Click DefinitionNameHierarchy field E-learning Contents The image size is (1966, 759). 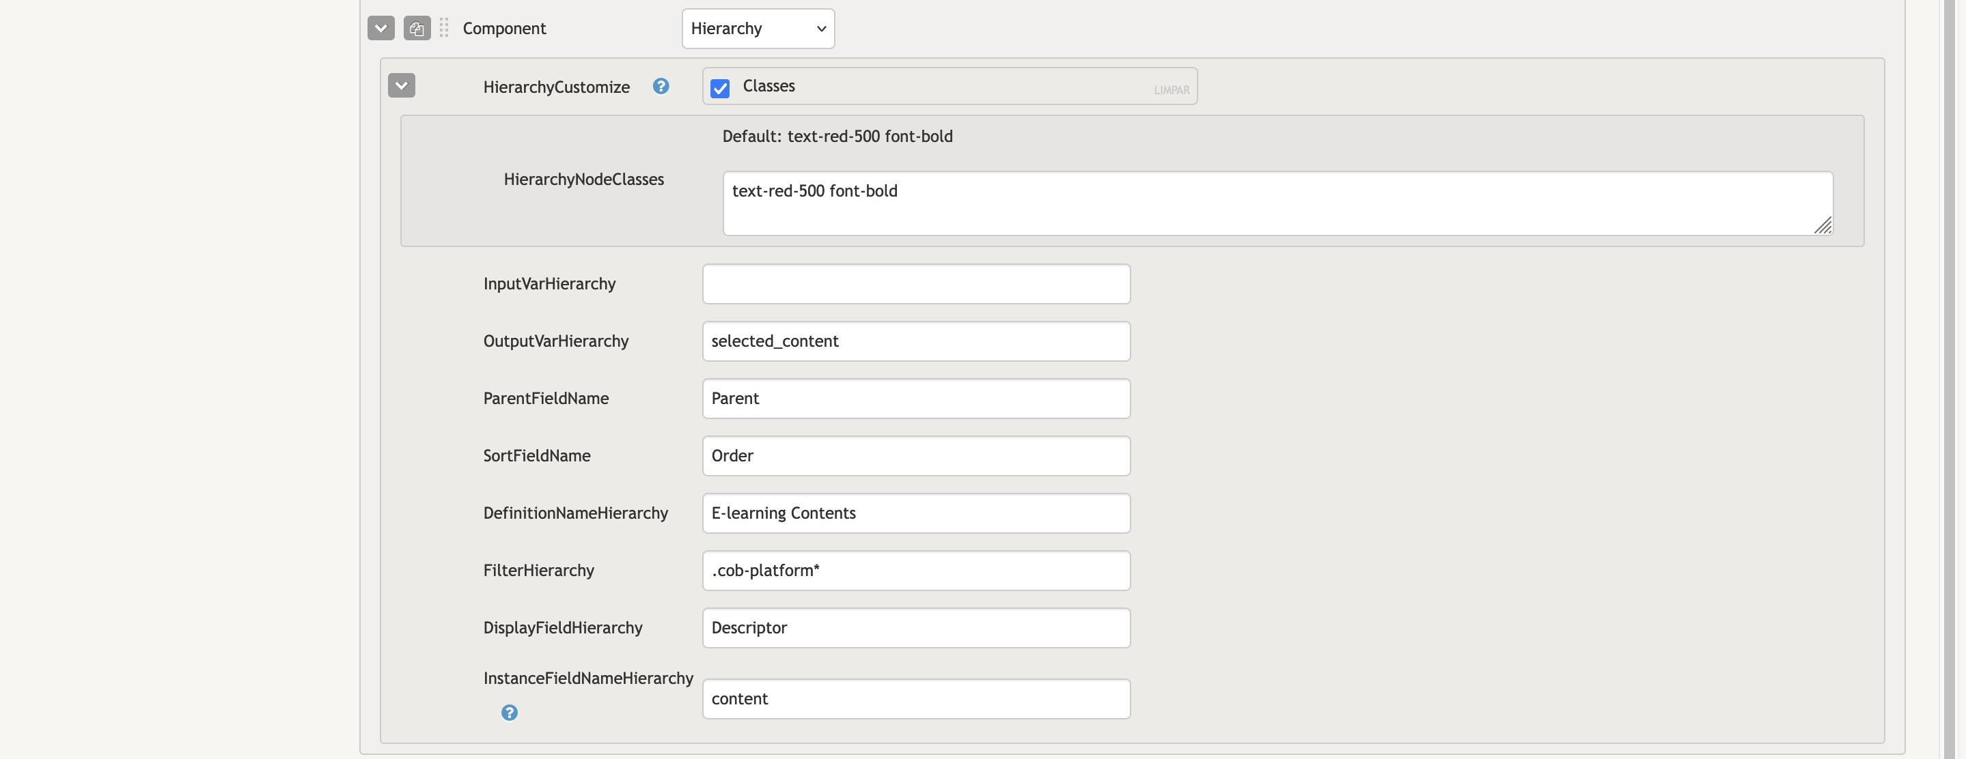coord(916,513)
